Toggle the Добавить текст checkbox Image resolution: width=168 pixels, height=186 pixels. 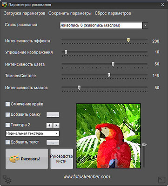tap(7, 142)
